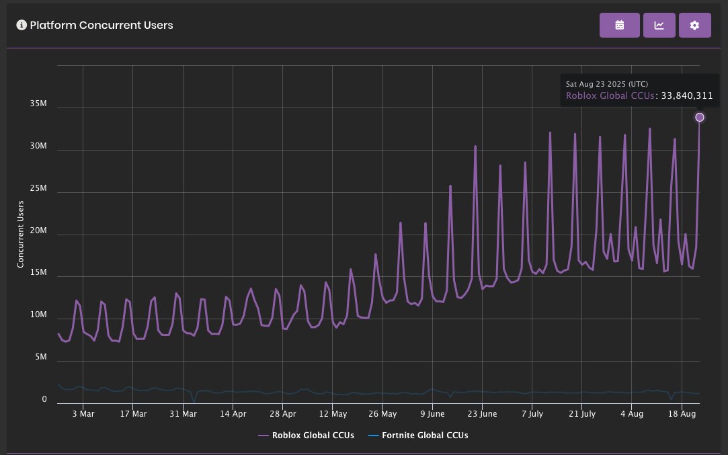Click the 5M y-axis label
The height and width of the screenshot is (455, 728).
pyautogui.click(x=41, y=357)
